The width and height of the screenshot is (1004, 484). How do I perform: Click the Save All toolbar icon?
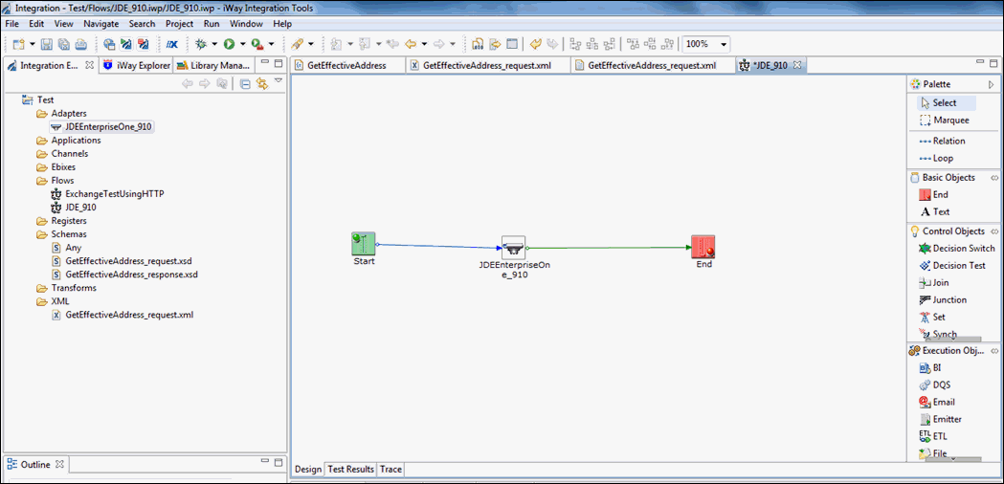point(63,44)
